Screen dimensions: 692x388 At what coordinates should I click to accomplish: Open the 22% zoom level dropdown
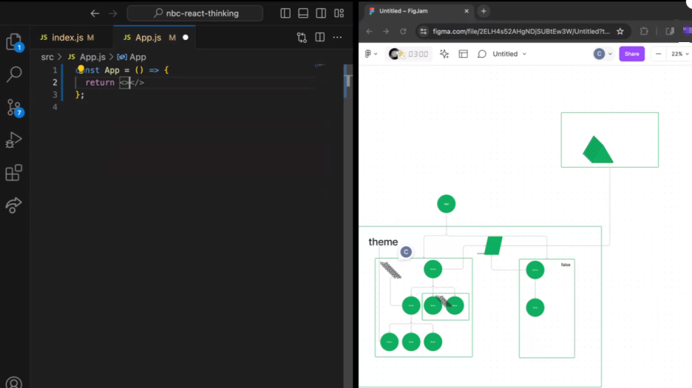679,54
